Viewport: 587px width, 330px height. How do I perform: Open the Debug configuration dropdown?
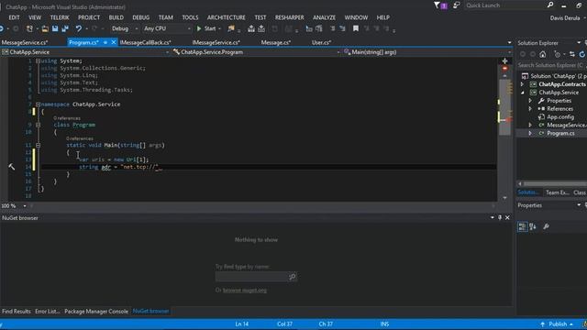tap(125, 28)
